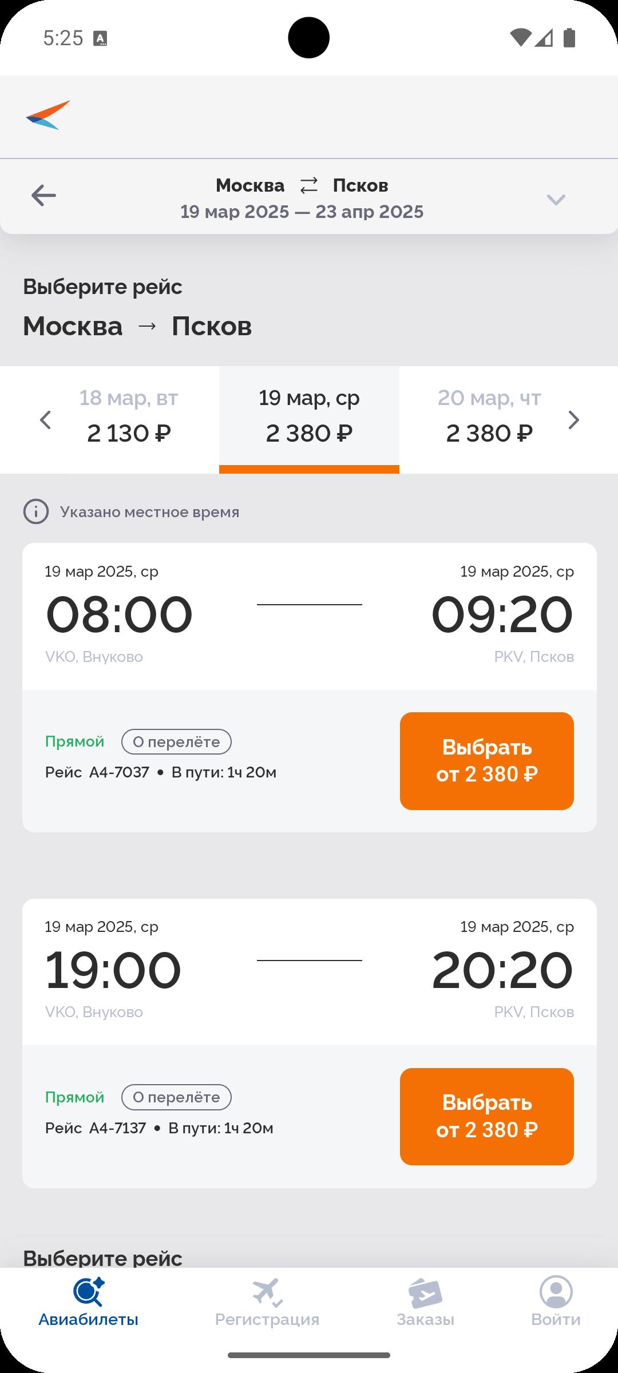Screen dimensions: 618x1373
Task: Tap the local time info icon
Action: [35, 511]
